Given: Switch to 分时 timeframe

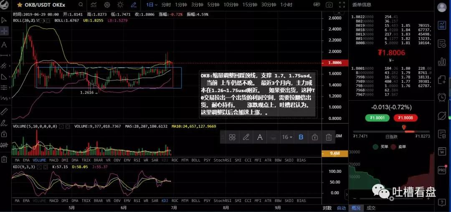Looking at the screenshot, I should coord(166,5).
